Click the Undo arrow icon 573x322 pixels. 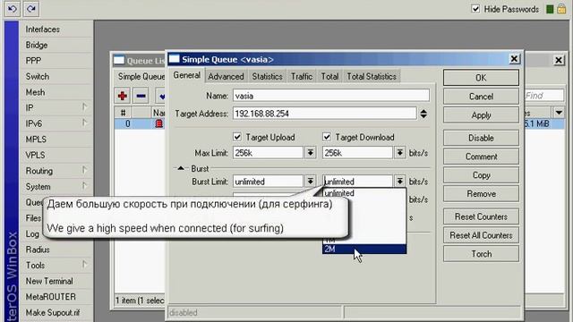click(x=13, y=8)
